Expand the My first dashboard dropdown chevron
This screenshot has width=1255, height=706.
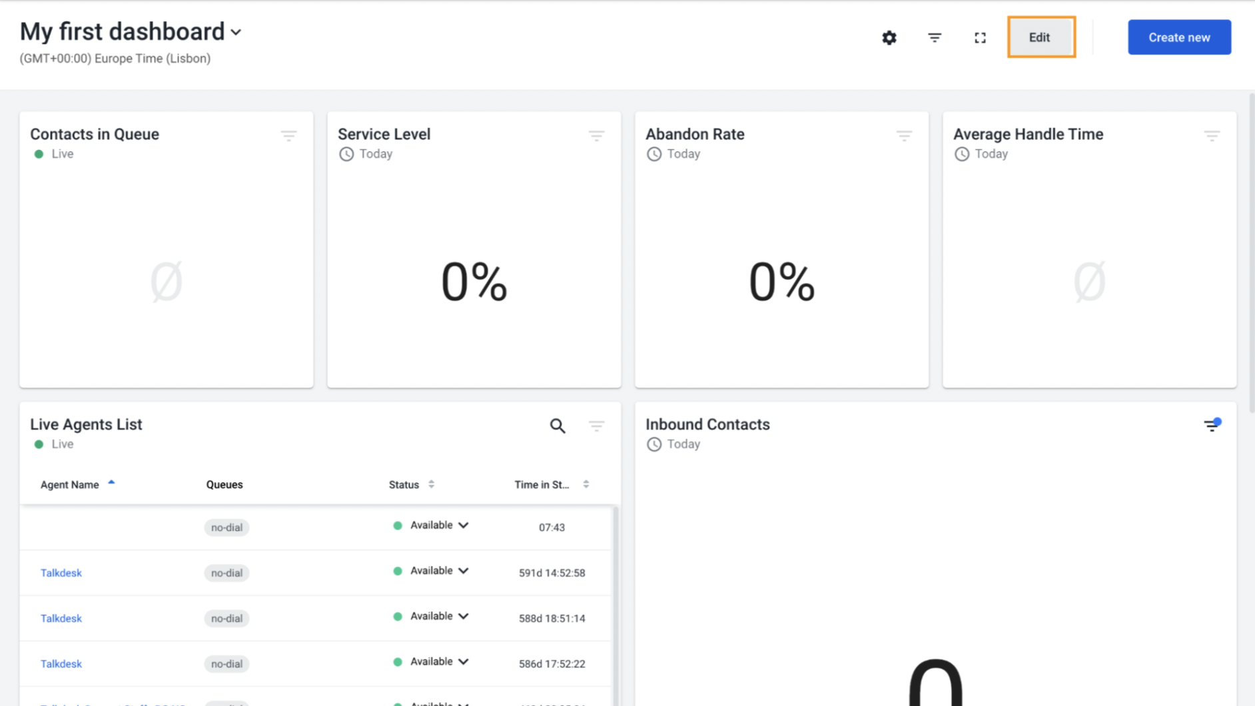pos(236,32)
